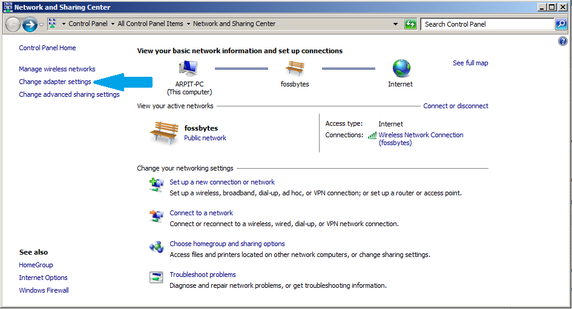This screenshot has width=572, height=309.
Task: Click the Troubleshoot problems icon
Action: point(156,278)
